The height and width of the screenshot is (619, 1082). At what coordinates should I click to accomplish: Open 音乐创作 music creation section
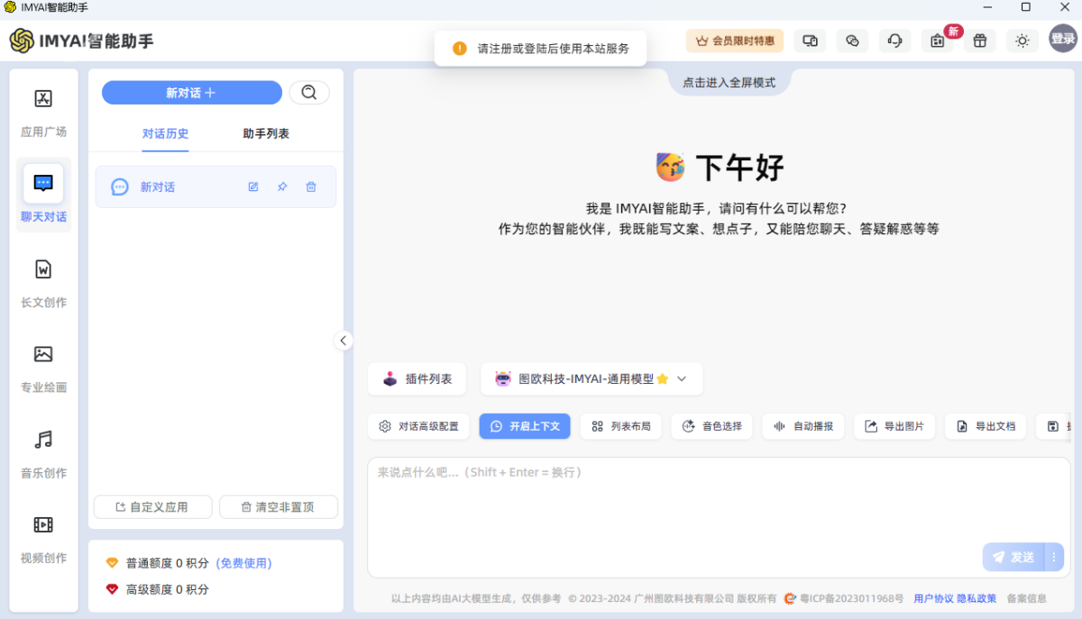pos(43,453)
